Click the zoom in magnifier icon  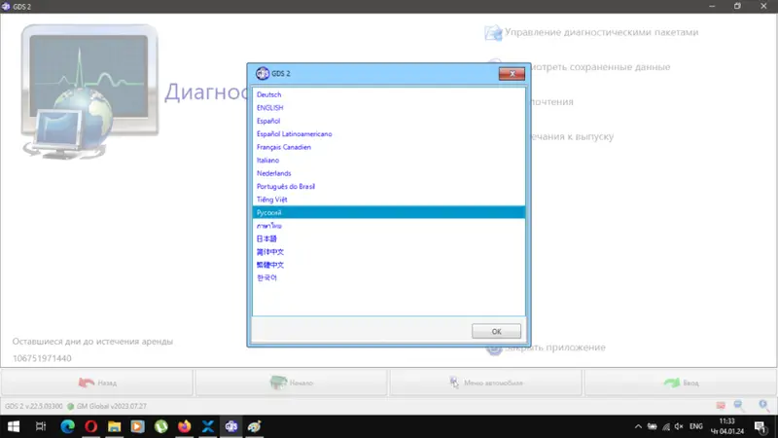tap(763, 406)
